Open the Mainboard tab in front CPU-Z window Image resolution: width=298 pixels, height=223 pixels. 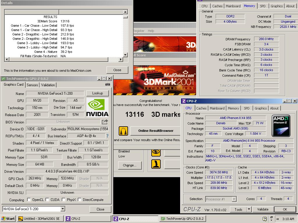click(x=217, y=108)
